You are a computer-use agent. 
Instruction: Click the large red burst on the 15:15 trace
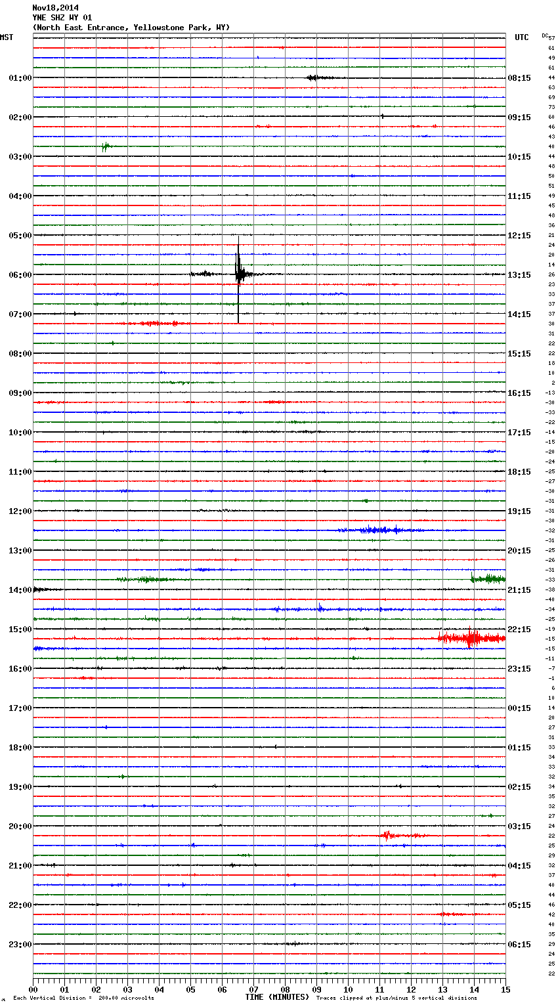pos(471,638)
